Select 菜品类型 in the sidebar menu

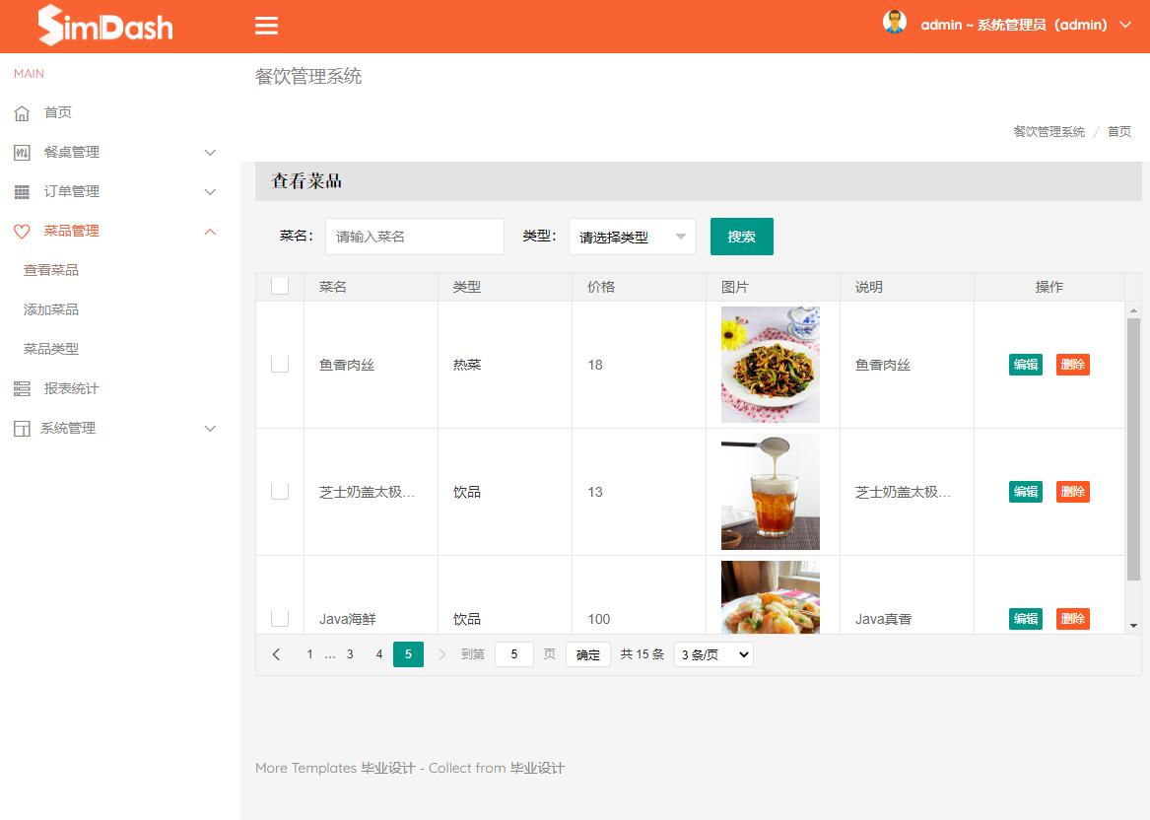[52, 349]
